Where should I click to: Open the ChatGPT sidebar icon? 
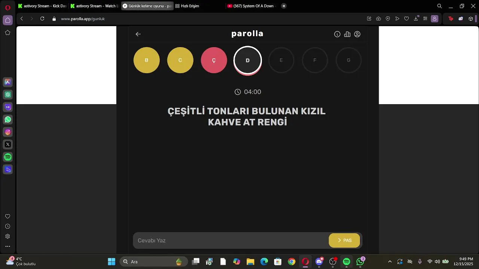click(8, 95)
